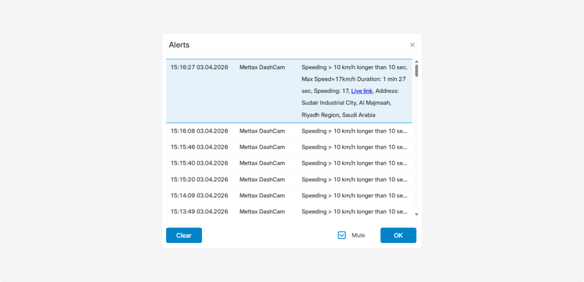Select the alert timestamped 15:15:40 03.04.2026
Image resolution: width=584 pixels, height=282 pixels.
[289, 163]
